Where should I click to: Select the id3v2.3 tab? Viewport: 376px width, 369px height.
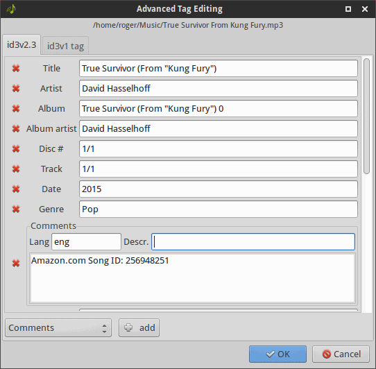pyautogui.click(x=22, y=45)
